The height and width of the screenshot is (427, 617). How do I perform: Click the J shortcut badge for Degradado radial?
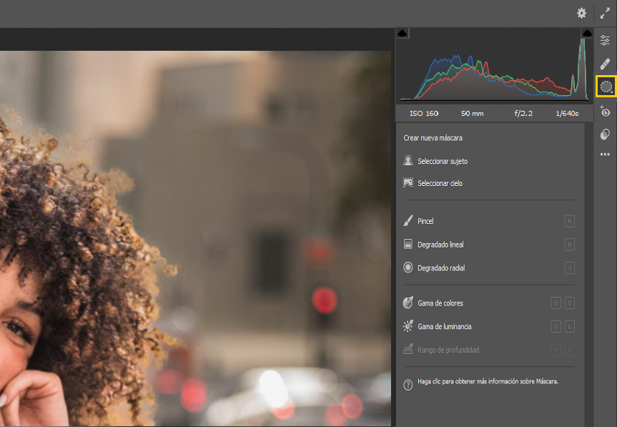(569, 268)
